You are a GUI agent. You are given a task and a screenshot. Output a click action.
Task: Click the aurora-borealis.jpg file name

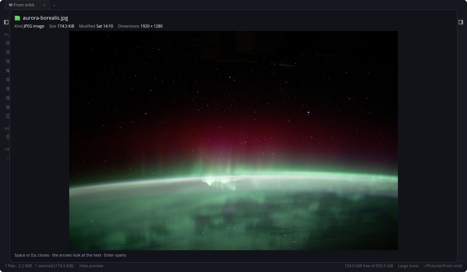46,18
